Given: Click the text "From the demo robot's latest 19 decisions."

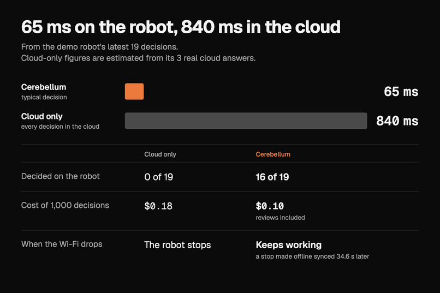Looking at the screenshot, I should tap(99, 47).
